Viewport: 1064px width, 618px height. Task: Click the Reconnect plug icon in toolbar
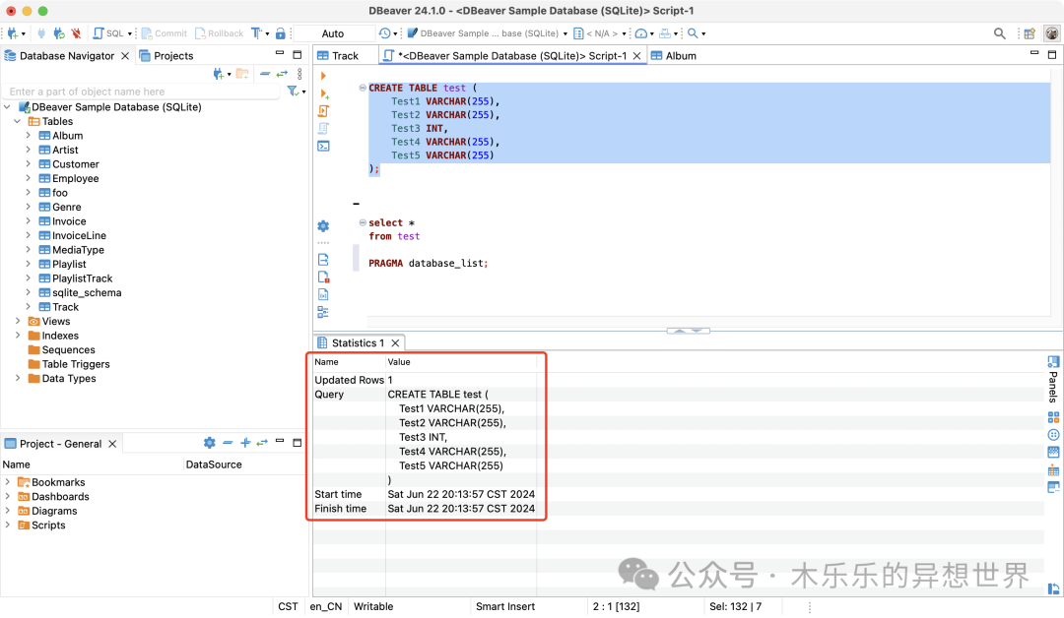point(59,33)
